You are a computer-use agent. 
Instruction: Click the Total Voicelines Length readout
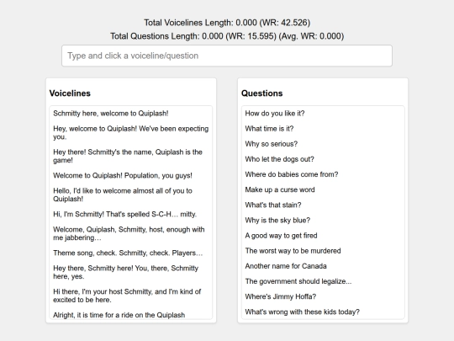(x=227, y=23)
